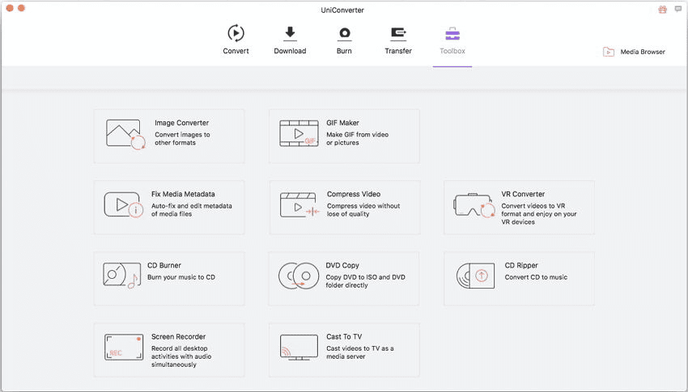Open the Media Browser
Image resolution: width=688 pixels, height=392 pixels.
click(x=634, y=52)
